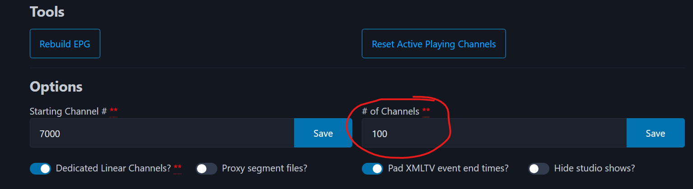Screen dimensions: 693x189
Task: Switch on the Hide studio shows toggle
Action: pyautogui.click(x=538, y=169)
